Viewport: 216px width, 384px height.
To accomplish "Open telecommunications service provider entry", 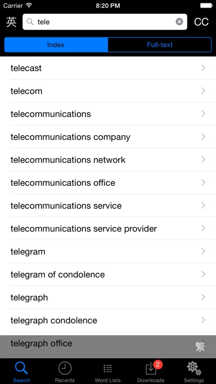I will pyautogui.click(x=108, y=228).
